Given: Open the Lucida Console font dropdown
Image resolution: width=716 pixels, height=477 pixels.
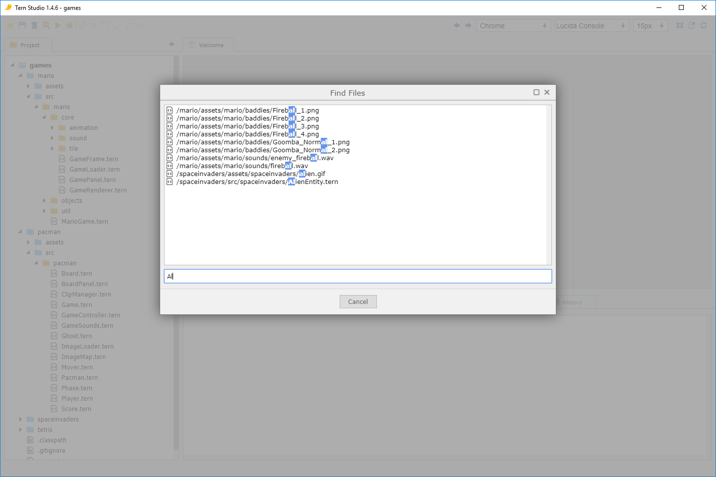Looking at the screenshot, I should 592,26.
